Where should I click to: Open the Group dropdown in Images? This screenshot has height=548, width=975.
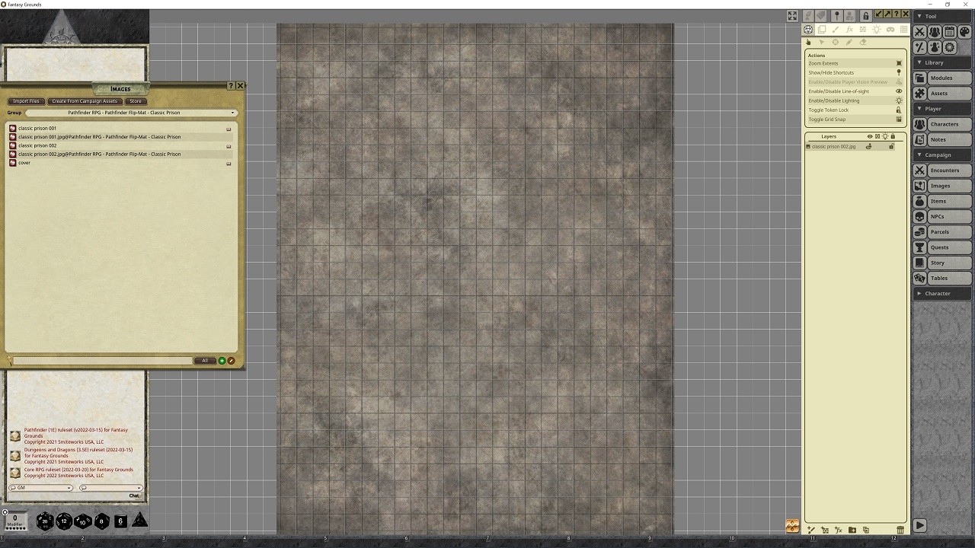pyautogui.click(x=129, y=113)
